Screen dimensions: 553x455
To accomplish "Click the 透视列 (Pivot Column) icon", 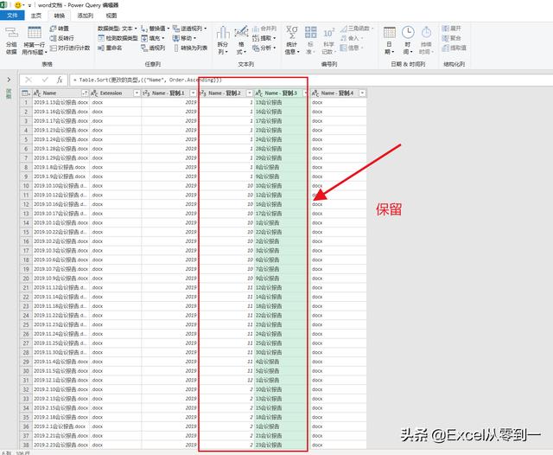I will pos(144,48).
